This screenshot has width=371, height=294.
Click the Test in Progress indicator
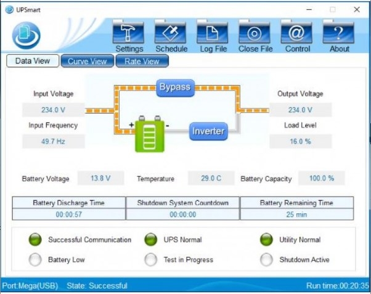click(x=151, y=259)
